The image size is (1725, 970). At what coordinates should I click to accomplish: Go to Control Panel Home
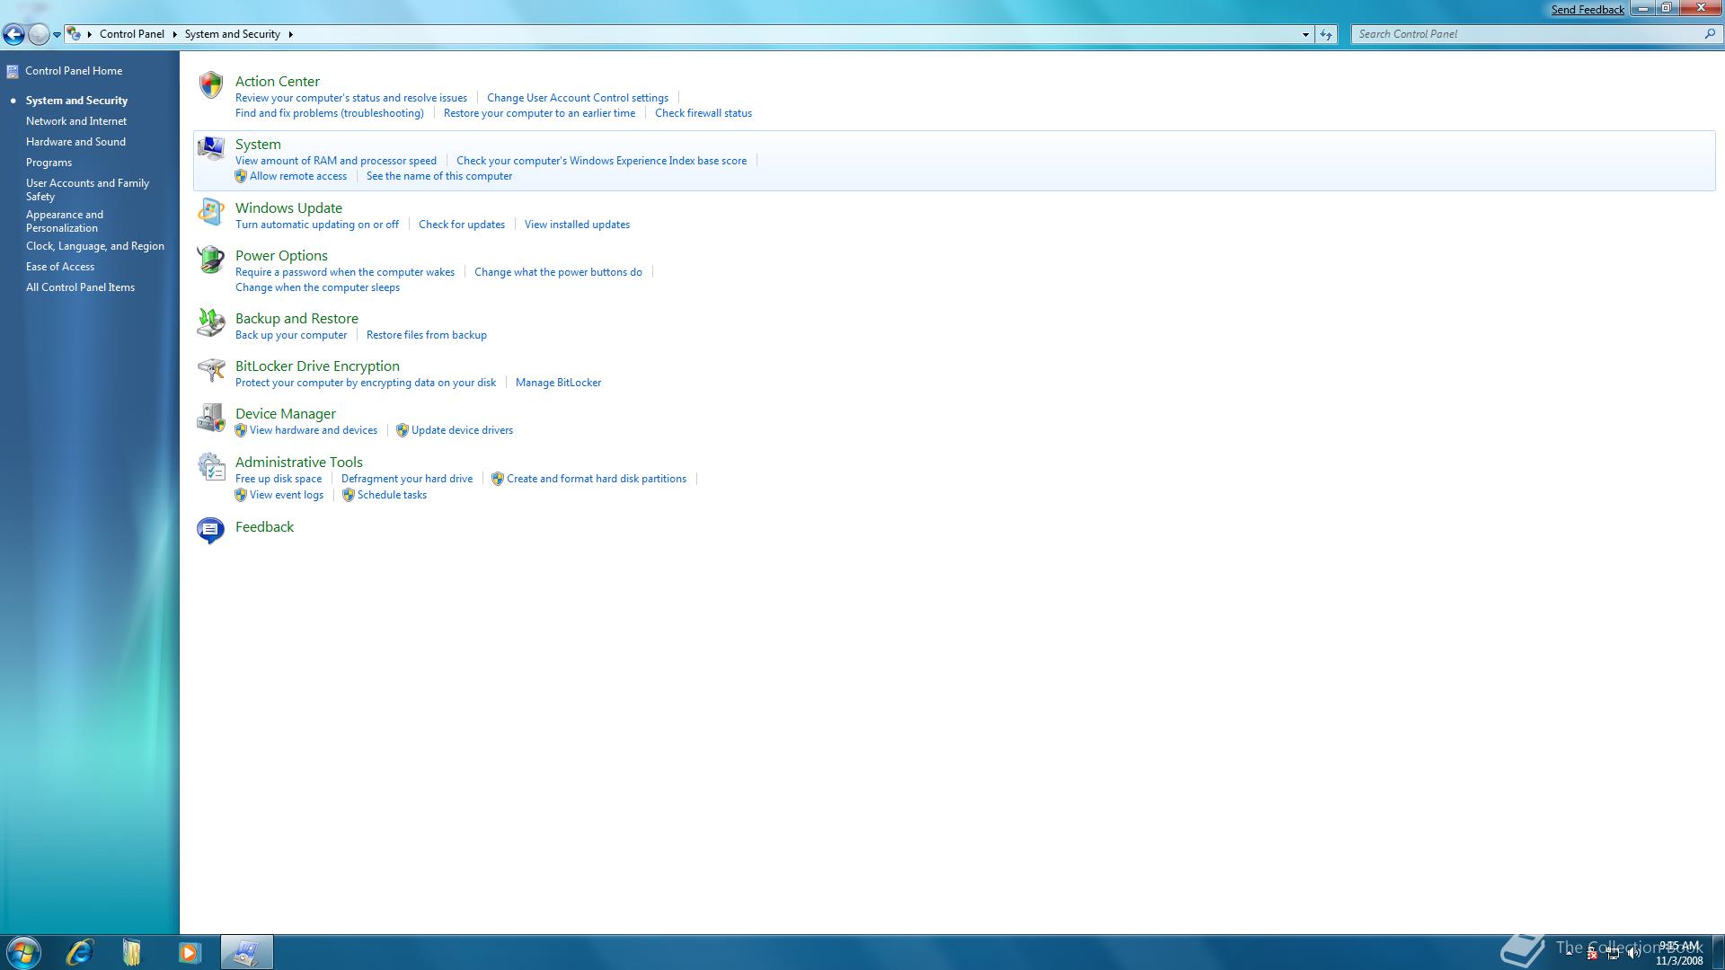pyautogui.click(x=74, y=71)
